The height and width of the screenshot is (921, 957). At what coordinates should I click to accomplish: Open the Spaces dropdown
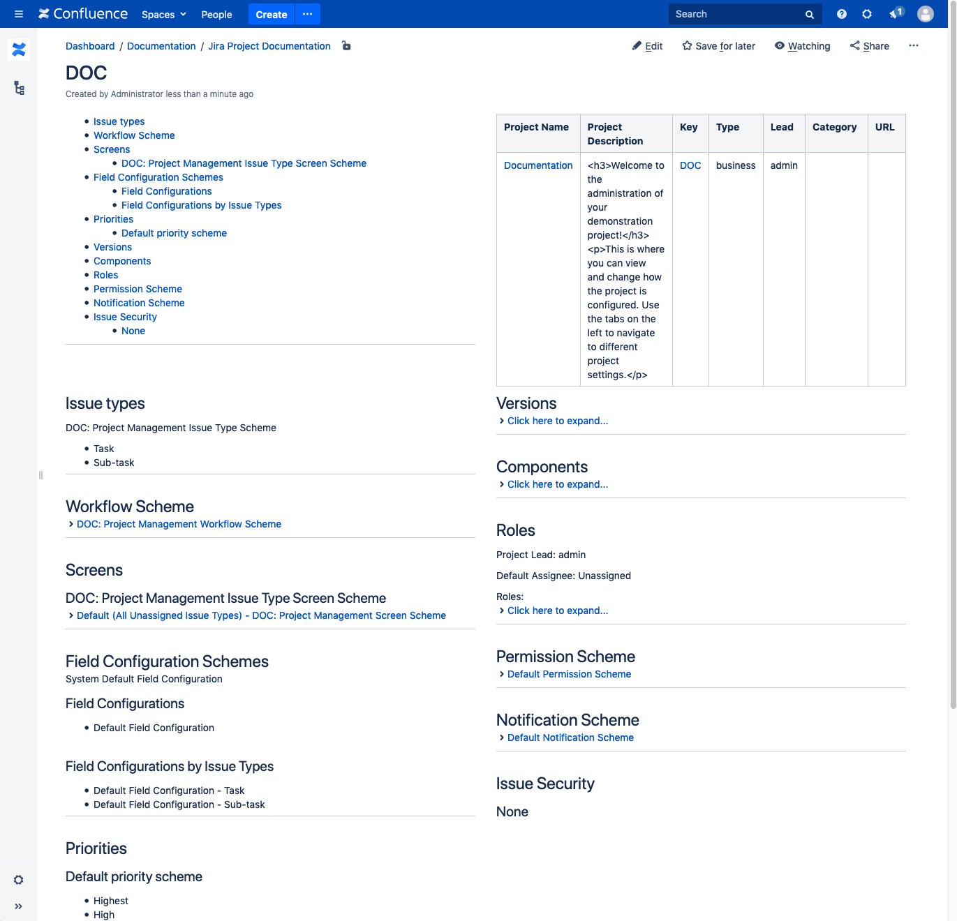tap(164, 14)
